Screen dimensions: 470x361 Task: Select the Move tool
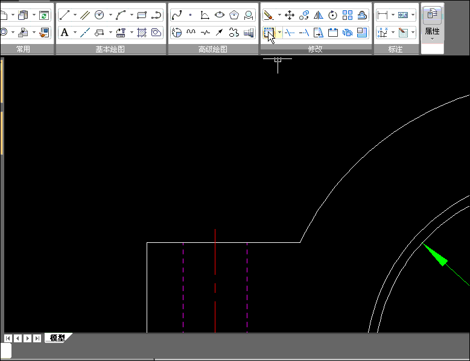point(290,15)
